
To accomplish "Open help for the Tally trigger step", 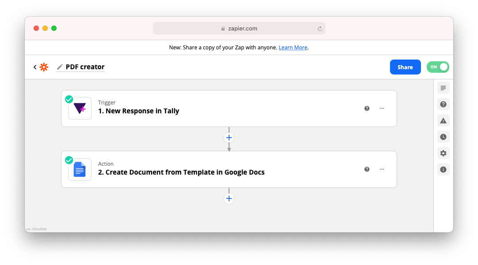I will 367,108.
